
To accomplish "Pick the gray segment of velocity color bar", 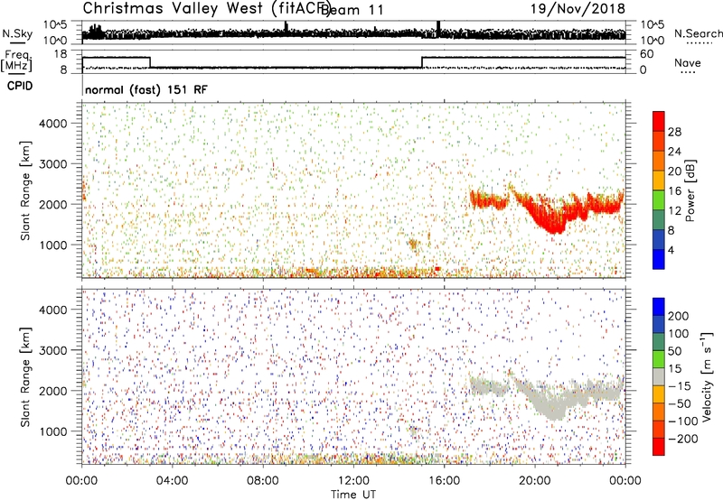I will tap(659, 377).
